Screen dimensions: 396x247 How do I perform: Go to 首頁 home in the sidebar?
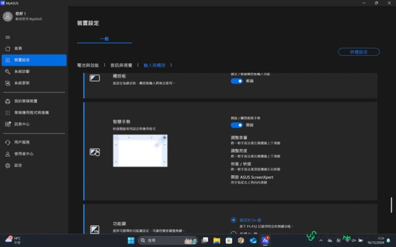tap(18, 48)
